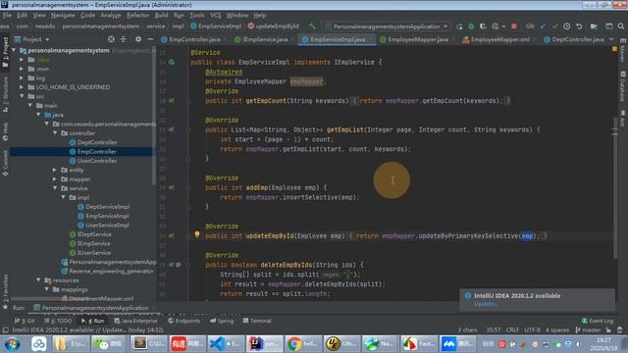Update project via blue Git checkmark
628x353 pixels.
[543, 26]
